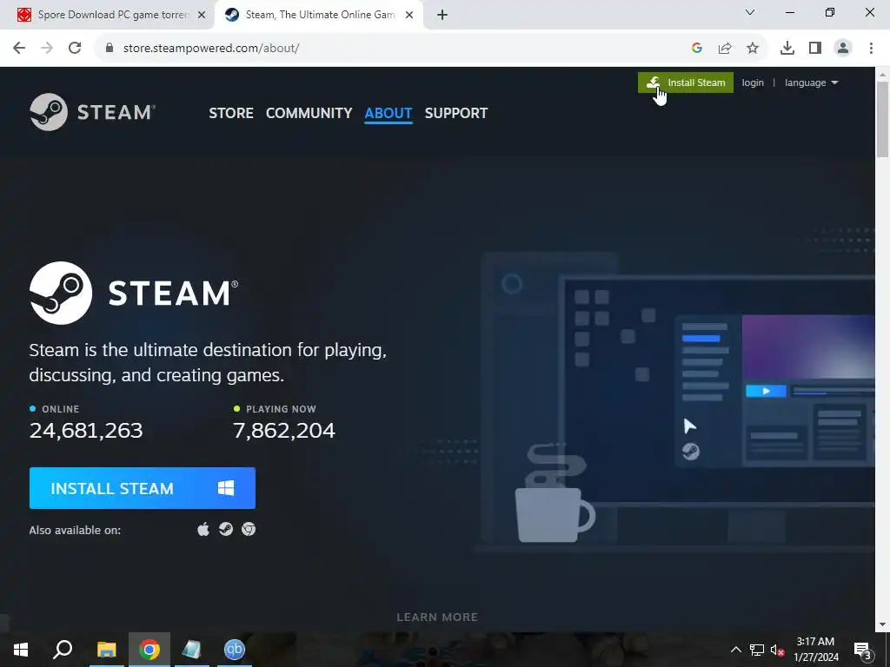The image size is (890, 667).
Task: Open a new browser tab
Action: coord(442,16)
